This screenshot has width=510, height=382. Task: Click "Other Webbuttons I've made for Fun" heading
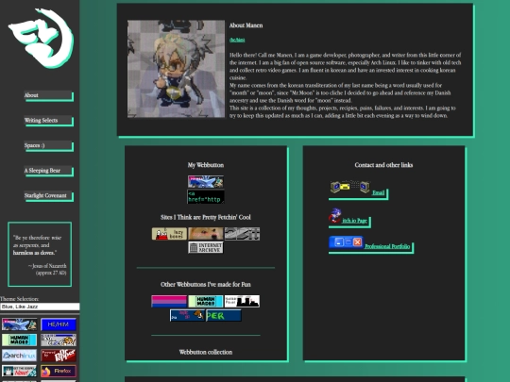[206, 285]
